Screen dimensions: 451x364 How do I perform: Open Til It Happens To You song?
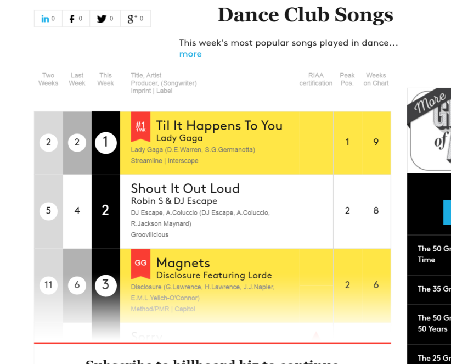pyautogui.click(x=219, y=126)
